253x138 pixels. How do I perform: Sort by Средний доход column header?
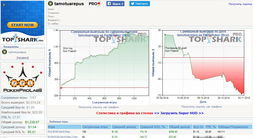pos(125,127)
